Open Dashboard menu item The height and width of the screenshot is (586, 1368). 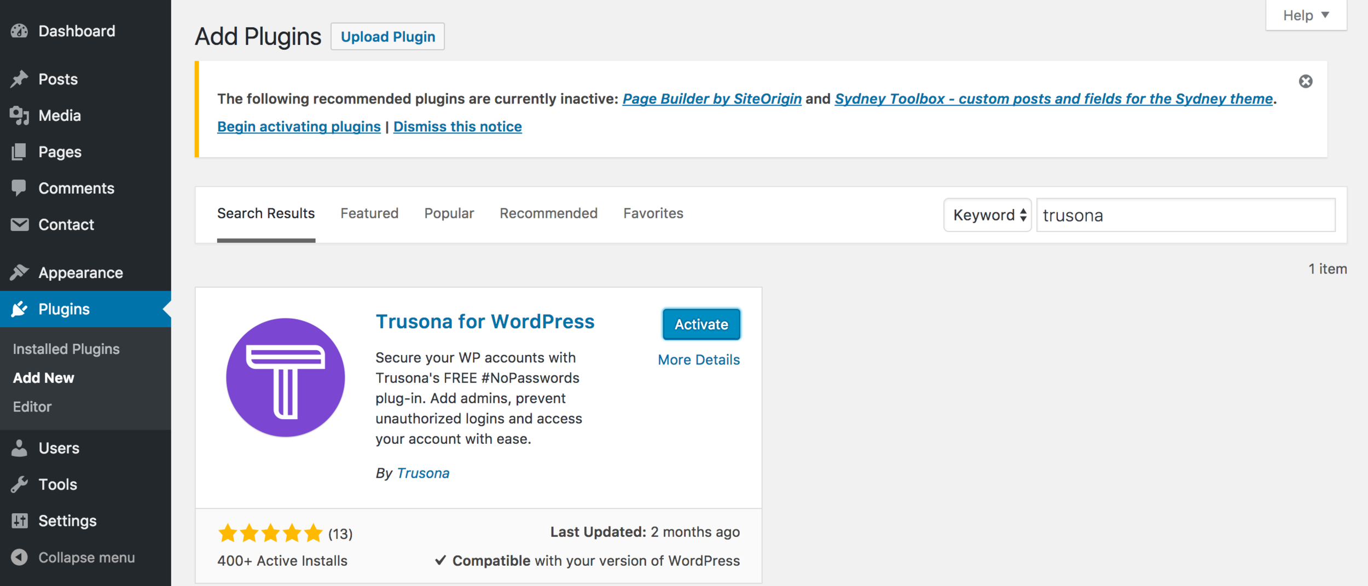tap(85, 31)
